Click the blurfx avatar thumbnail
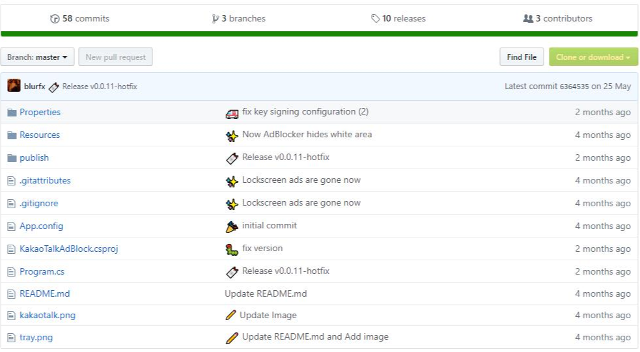The image size is (640, 352). pyautogui.click(x=14, y=86)
